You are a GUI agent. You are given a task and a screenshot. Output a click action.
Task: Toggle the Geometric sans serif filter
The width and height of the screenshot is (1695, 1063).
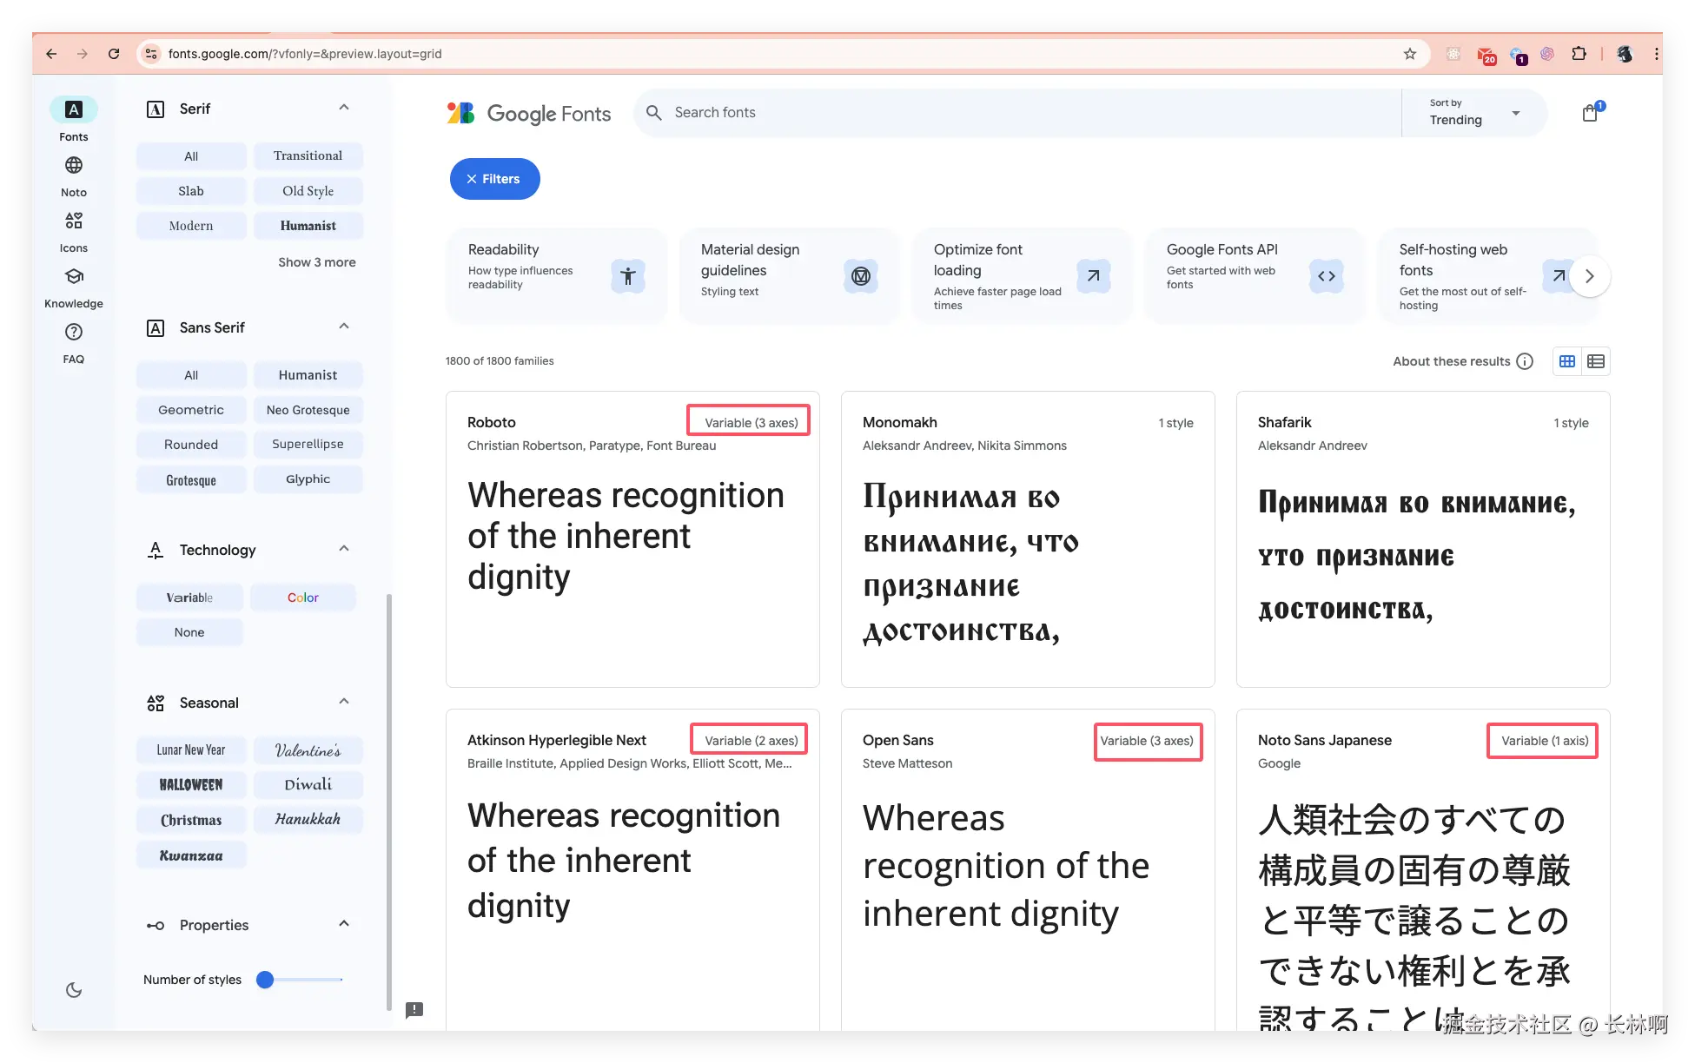pos(191,410)
